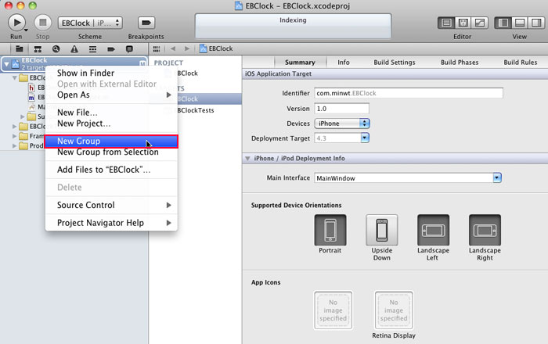Click the standard App Icon image well
The width and height of the screenshot is (548, 344).
tap(333, 310)
